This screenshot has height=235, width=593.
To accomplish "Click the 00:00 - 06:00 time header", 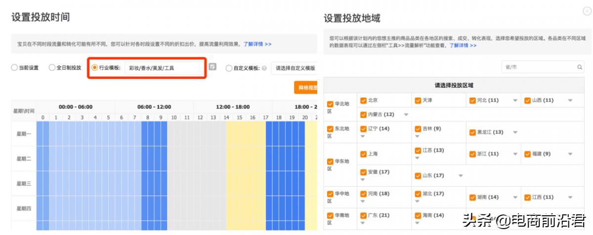I will pyautogui.click(x=76, y=107).
